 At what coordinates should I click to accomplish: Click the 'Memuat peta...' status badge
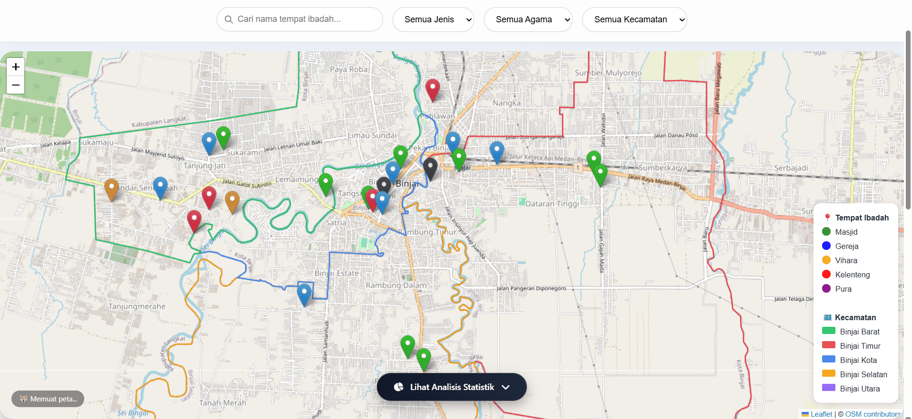pyautogui.click(x=48, y=399)
